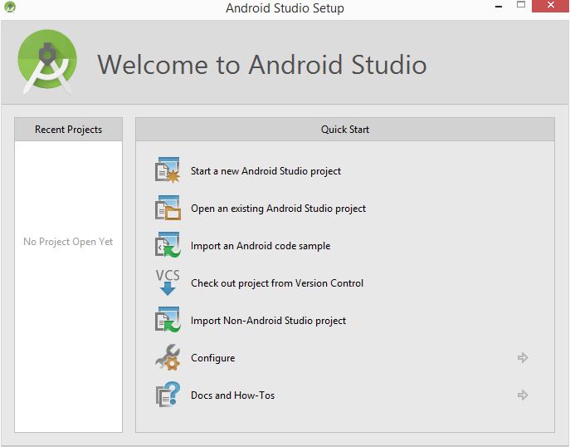Expand Configure submenu arrow
The height and width of the screenshot is (447, 570).
(x=523, y=358)
